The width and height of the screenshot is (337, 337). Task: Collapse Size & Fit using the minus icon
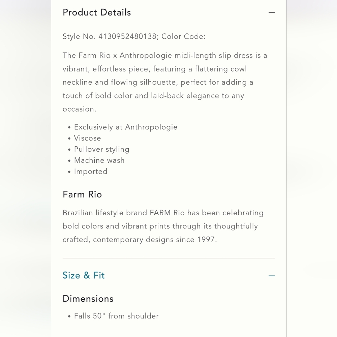(272, 276)
